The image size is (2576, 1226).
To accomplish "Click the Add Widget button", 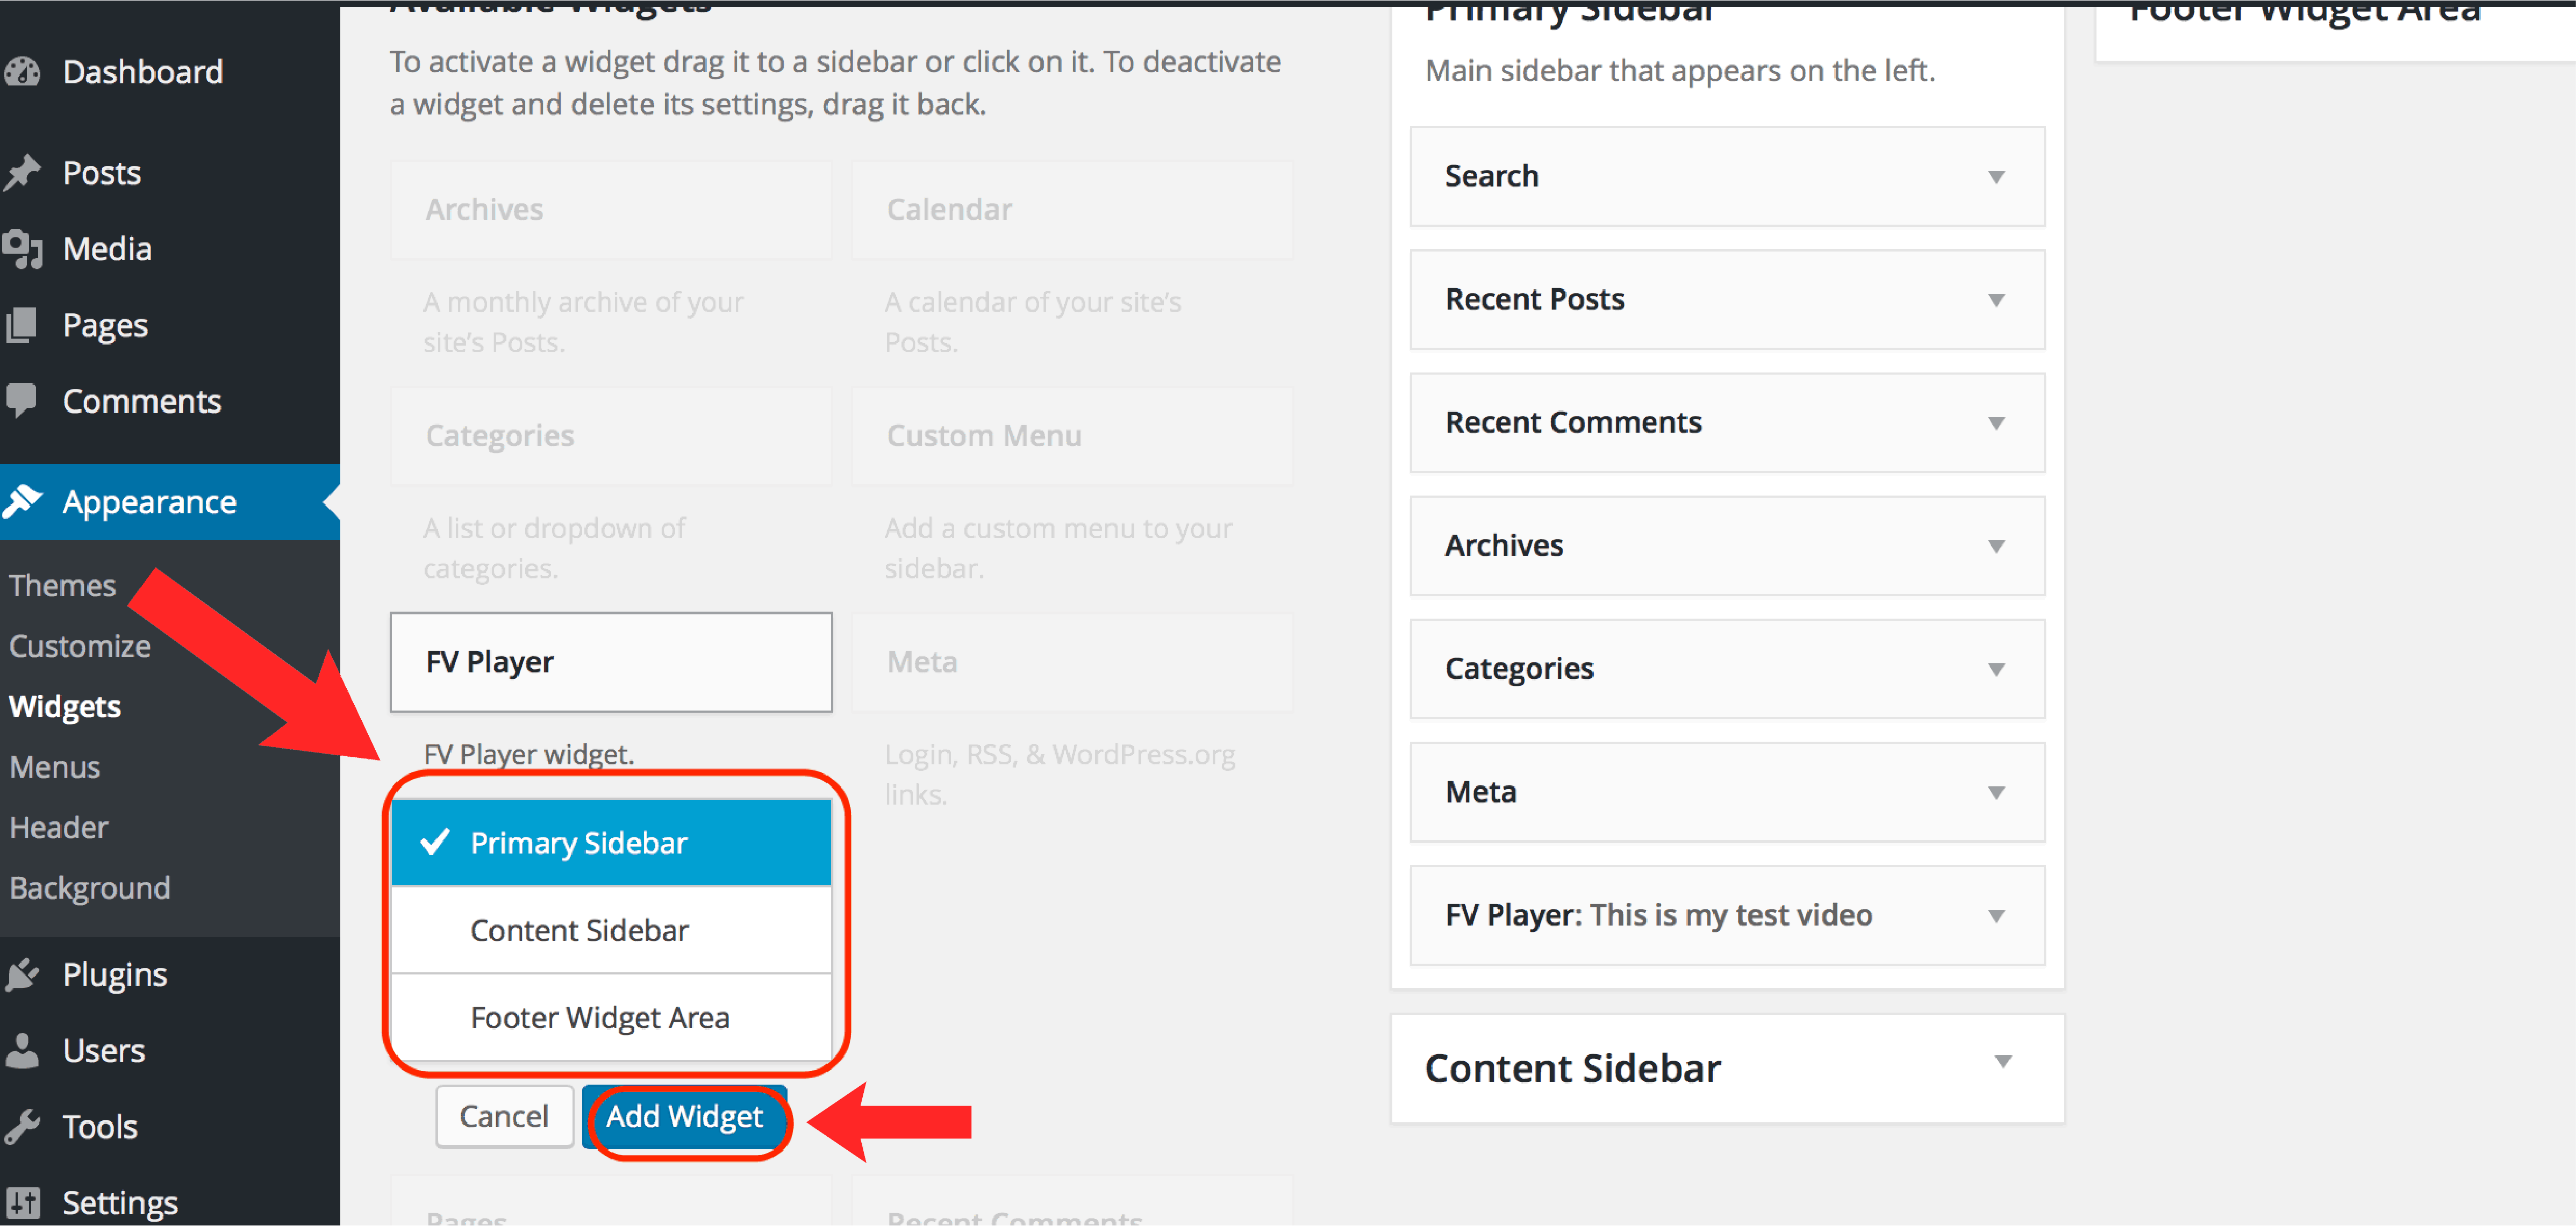I will tap(685, 1117).
